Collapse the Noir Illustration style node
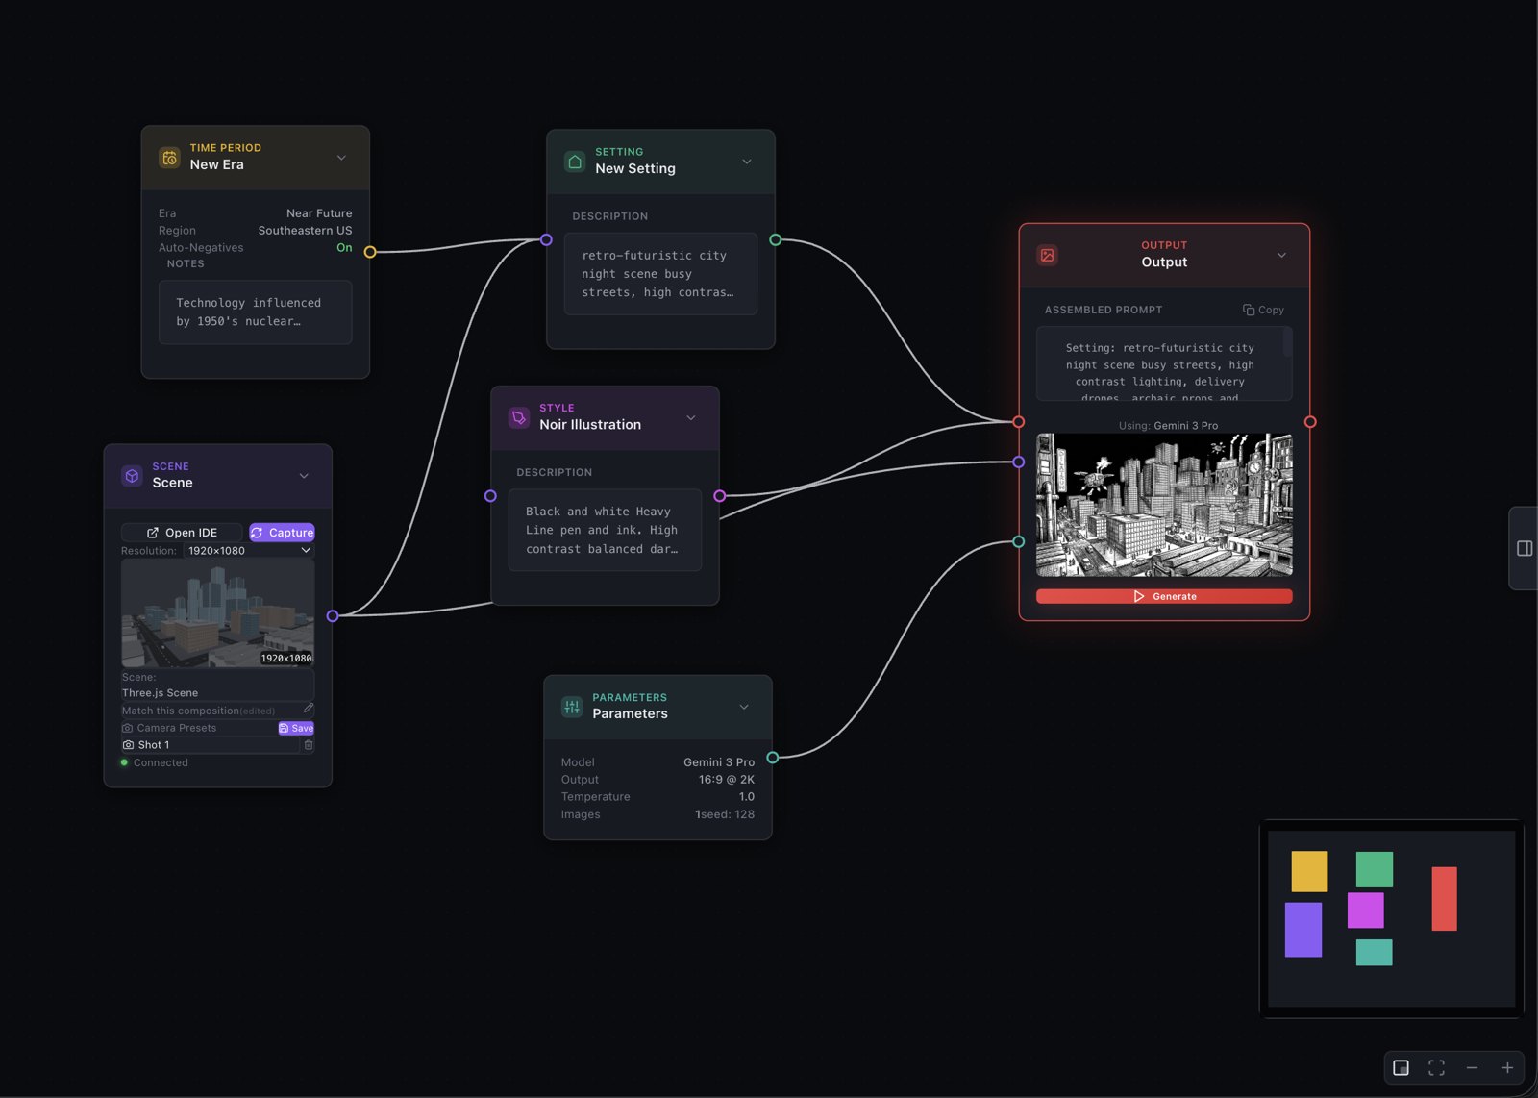Viewport: 1538px width, 1098px height. 691,417
